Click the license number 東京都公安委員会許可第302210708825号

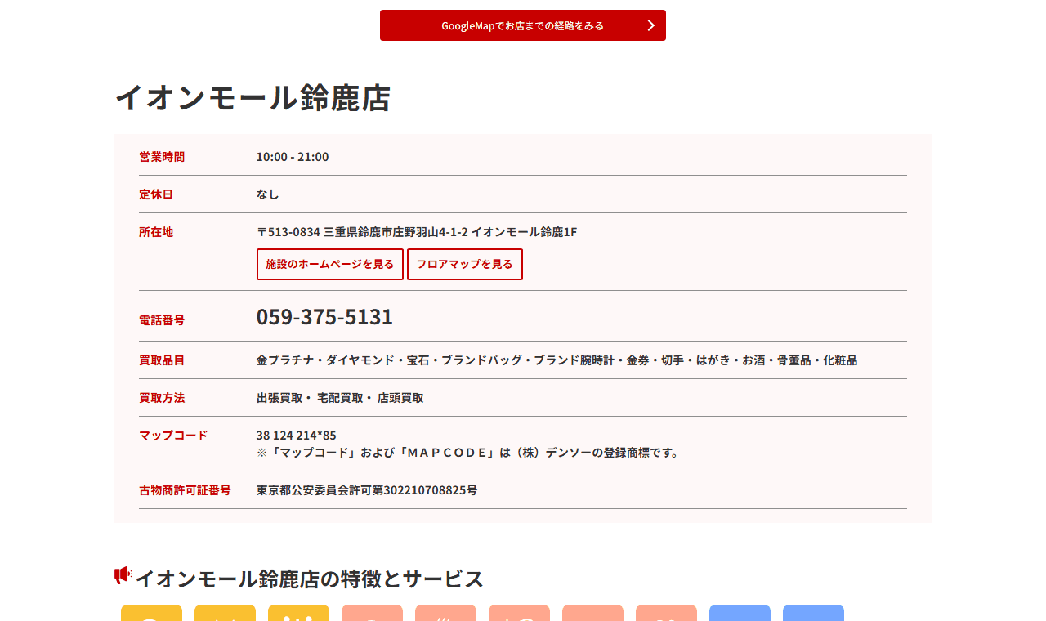coord(367,490)
